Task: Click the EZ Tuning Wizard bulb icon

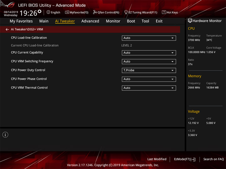Action: (x=126, y=12)
